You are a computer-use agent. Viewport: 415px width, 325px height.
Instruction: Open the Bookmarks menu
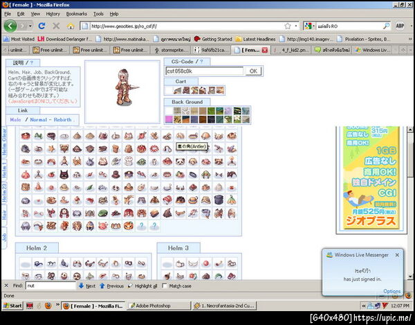[77, 14]
